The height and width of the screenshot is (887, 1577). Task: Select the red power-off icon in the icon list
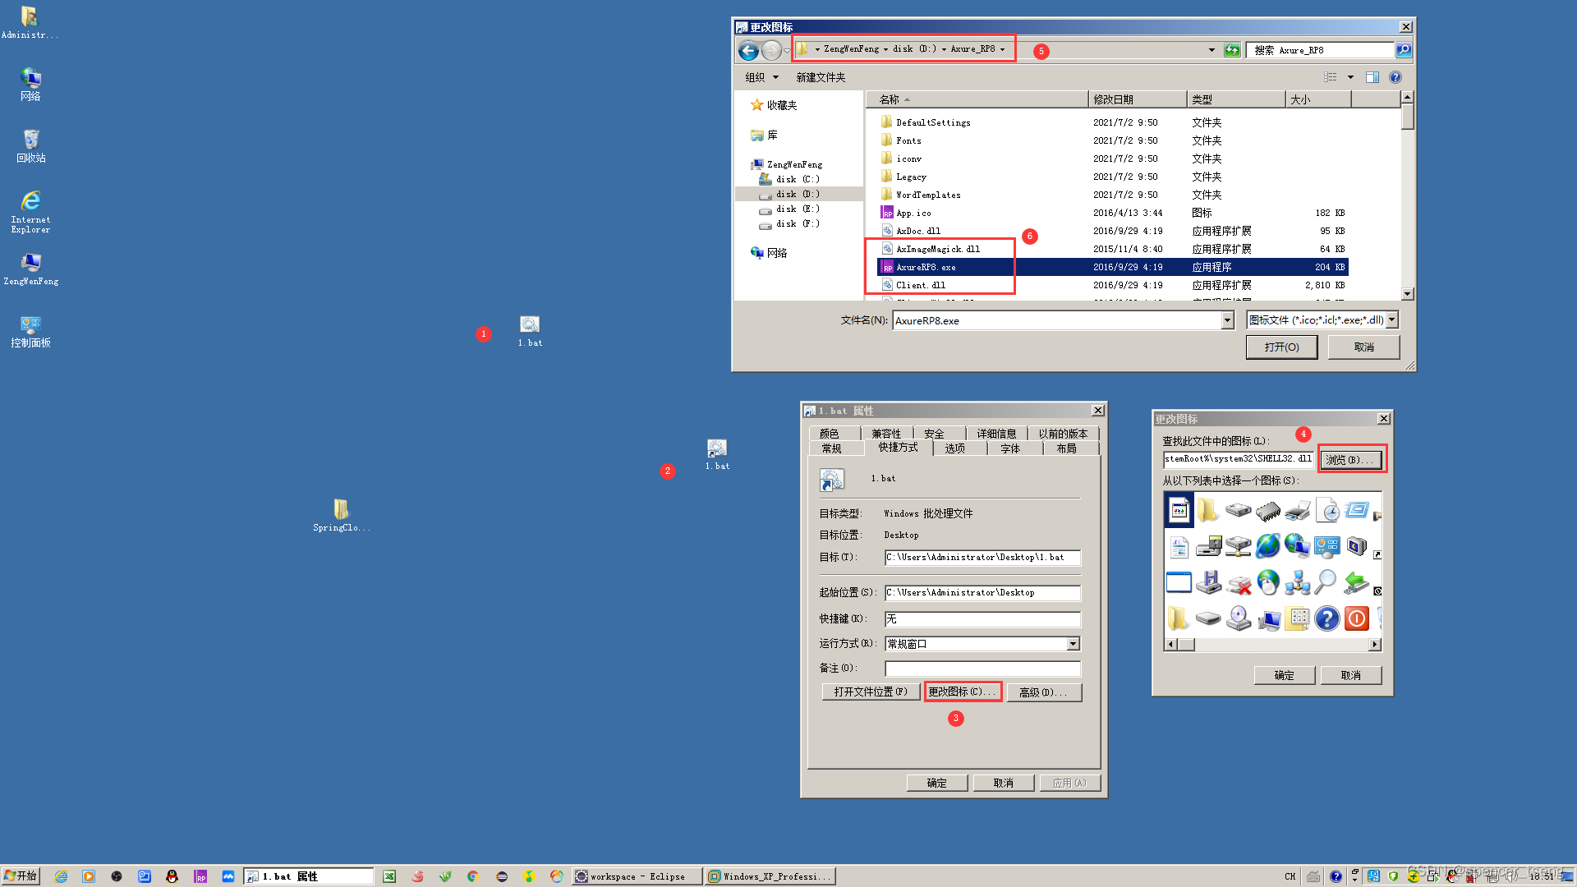pos(1356,618)
